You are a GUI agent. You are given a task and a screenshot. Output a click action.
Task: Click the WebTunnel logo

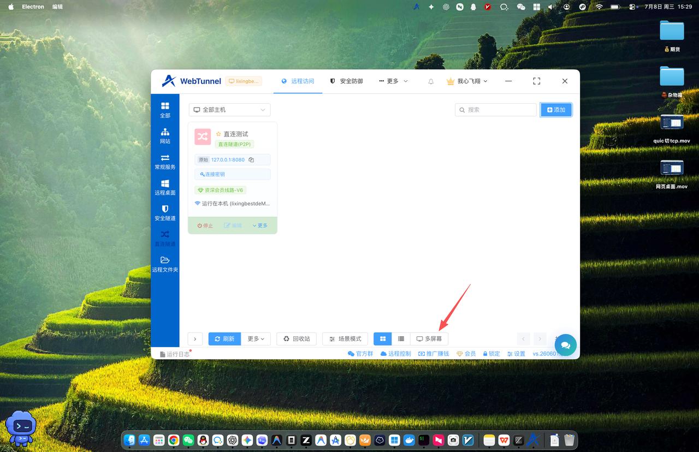pos(191,81)
